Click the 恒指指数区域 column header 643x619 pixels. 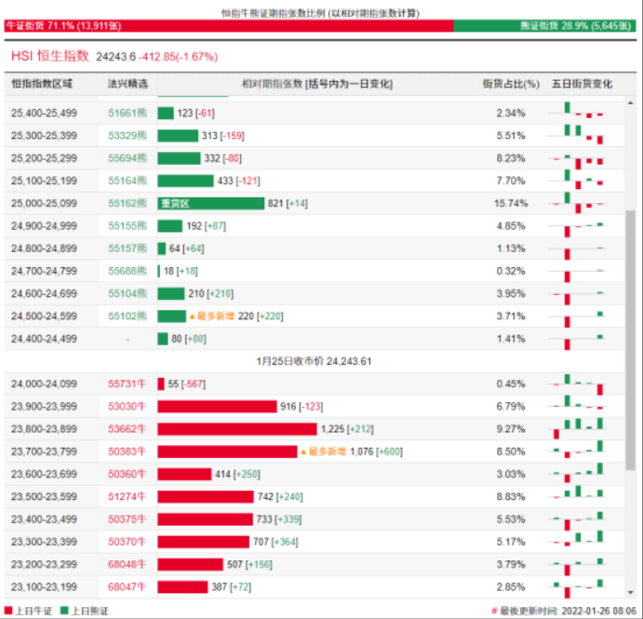click(x=42, y=84)
